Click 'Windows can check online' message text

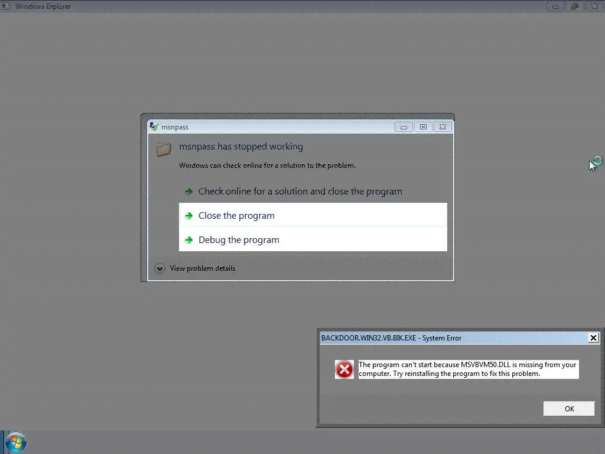click(267, 166)
